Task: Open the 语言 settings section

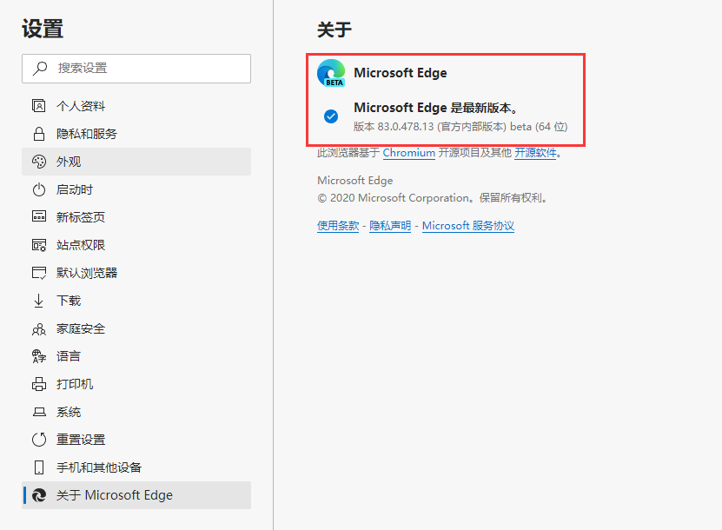Action: pos(69,356)
